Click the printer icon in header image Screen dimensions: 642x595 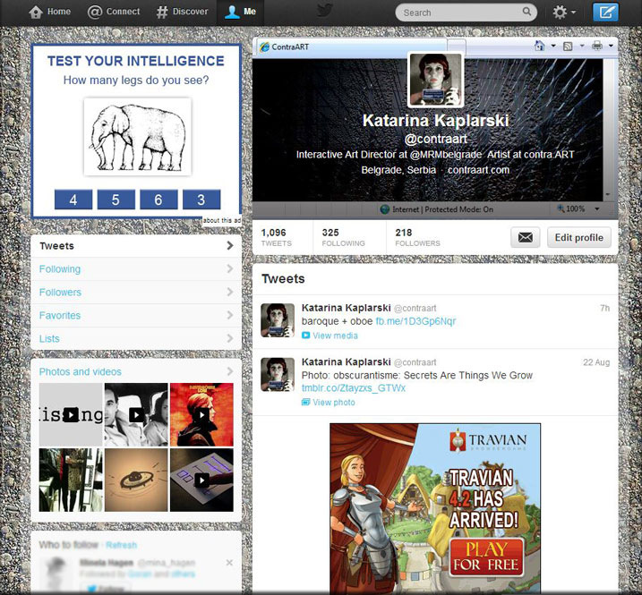click(x=597, y=46)
